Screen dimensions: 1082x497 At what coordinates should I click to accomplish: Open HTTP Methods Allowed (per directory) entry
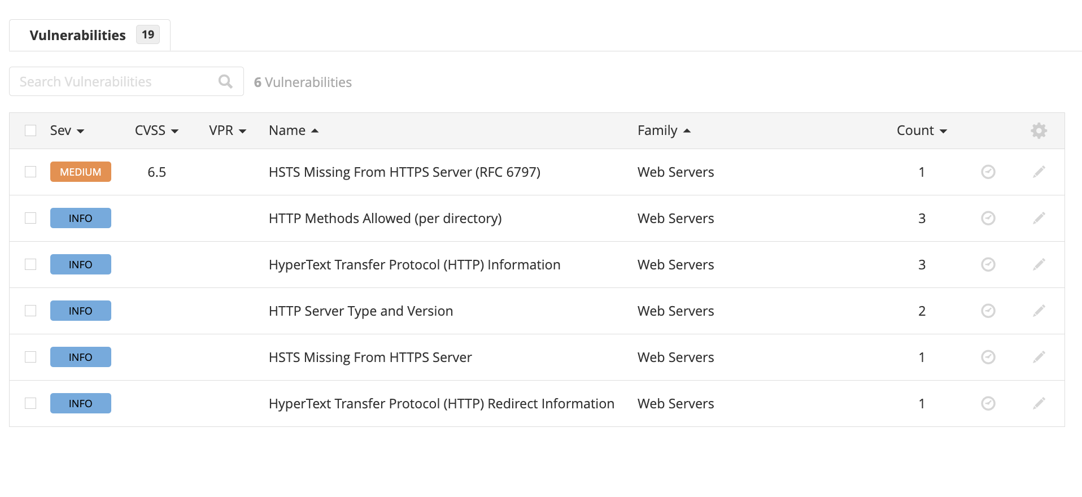(385, 219)
